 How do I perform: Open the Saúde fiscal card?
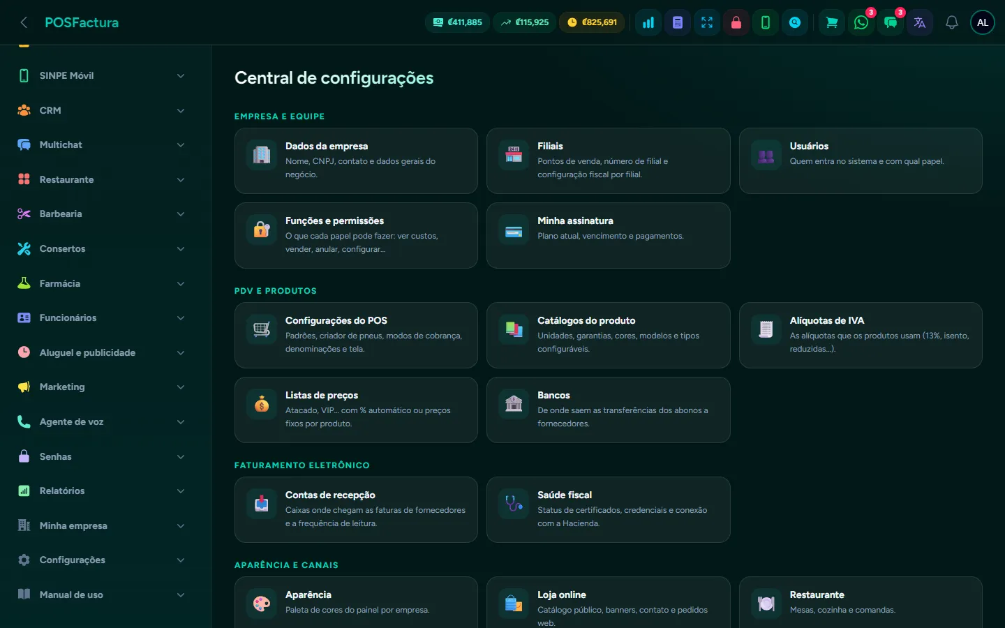(x=609, y=509)
